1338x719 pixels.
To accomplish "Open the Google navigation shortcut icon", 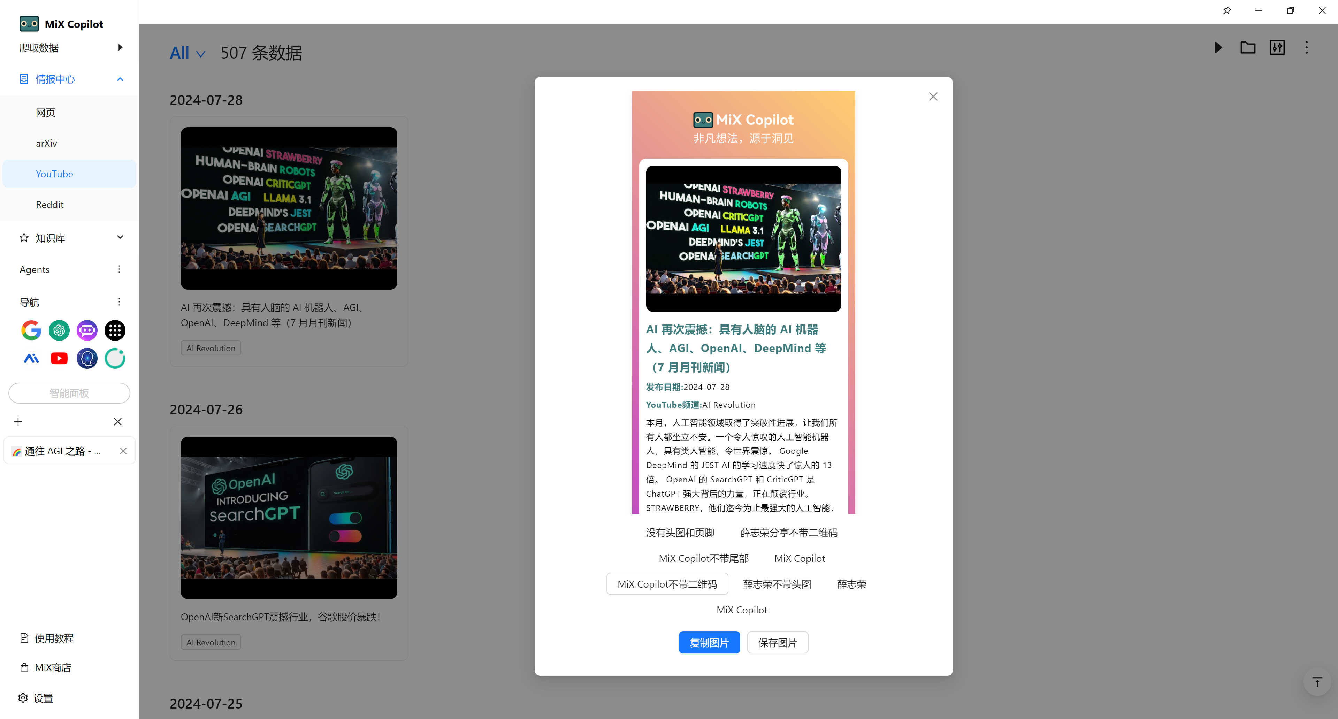I will [31, 330].
